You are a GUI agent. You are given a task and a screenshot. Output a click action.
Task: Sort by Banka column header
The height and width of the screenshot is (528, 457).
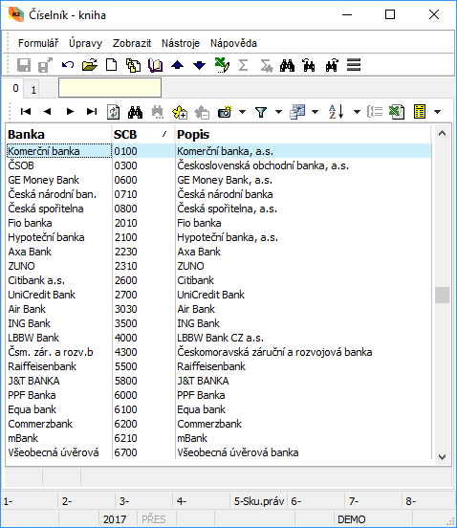pos(58,134)
